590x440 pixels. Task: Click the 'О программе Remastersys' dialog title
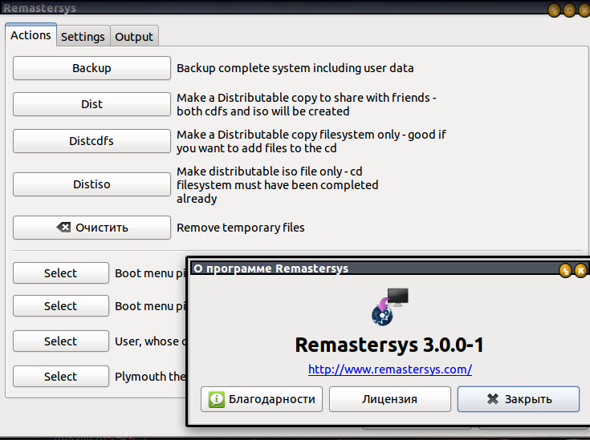pos(271,268)
